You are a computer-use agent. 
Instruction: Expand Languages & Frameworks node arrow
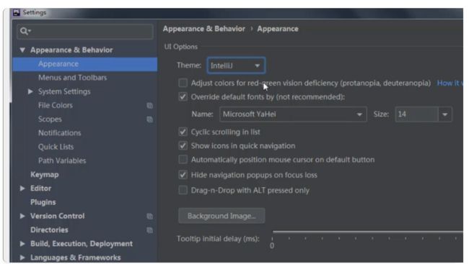[x=22, y=257]
